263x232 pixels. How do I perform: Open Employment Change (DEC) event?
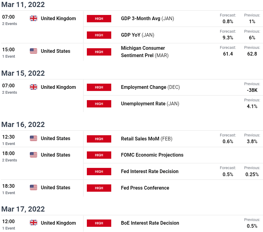[150, 87]
